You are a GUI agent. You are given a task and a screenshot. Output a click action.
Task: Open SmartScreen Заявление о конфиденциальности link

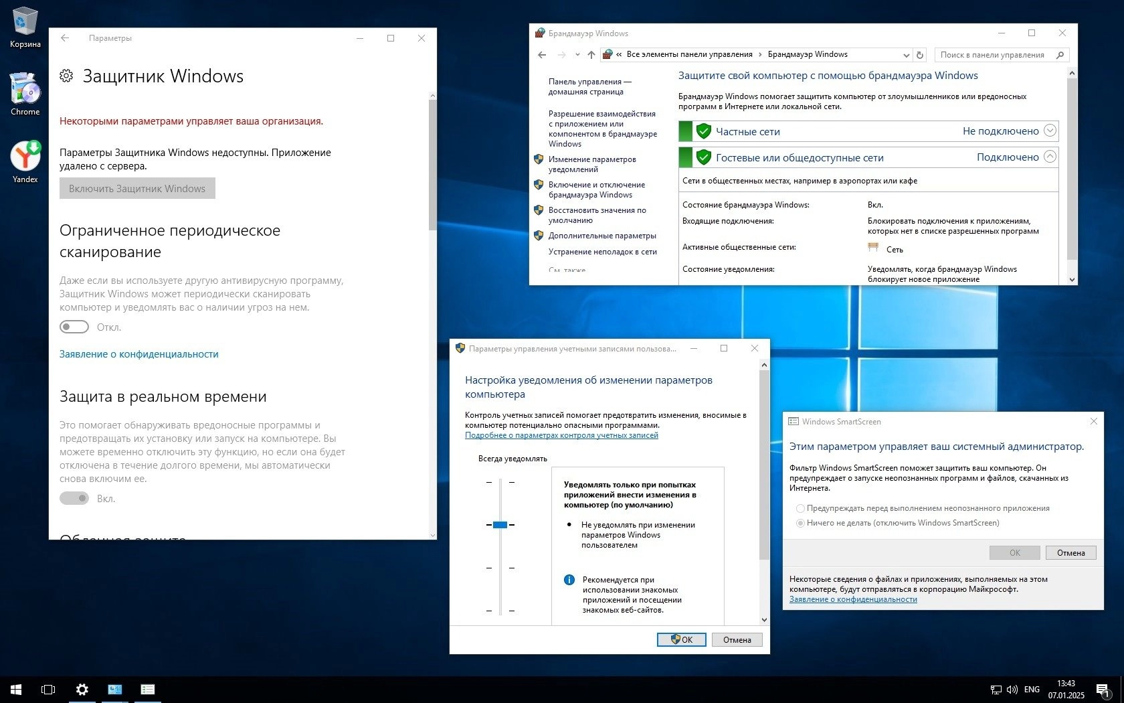point(853,599)
